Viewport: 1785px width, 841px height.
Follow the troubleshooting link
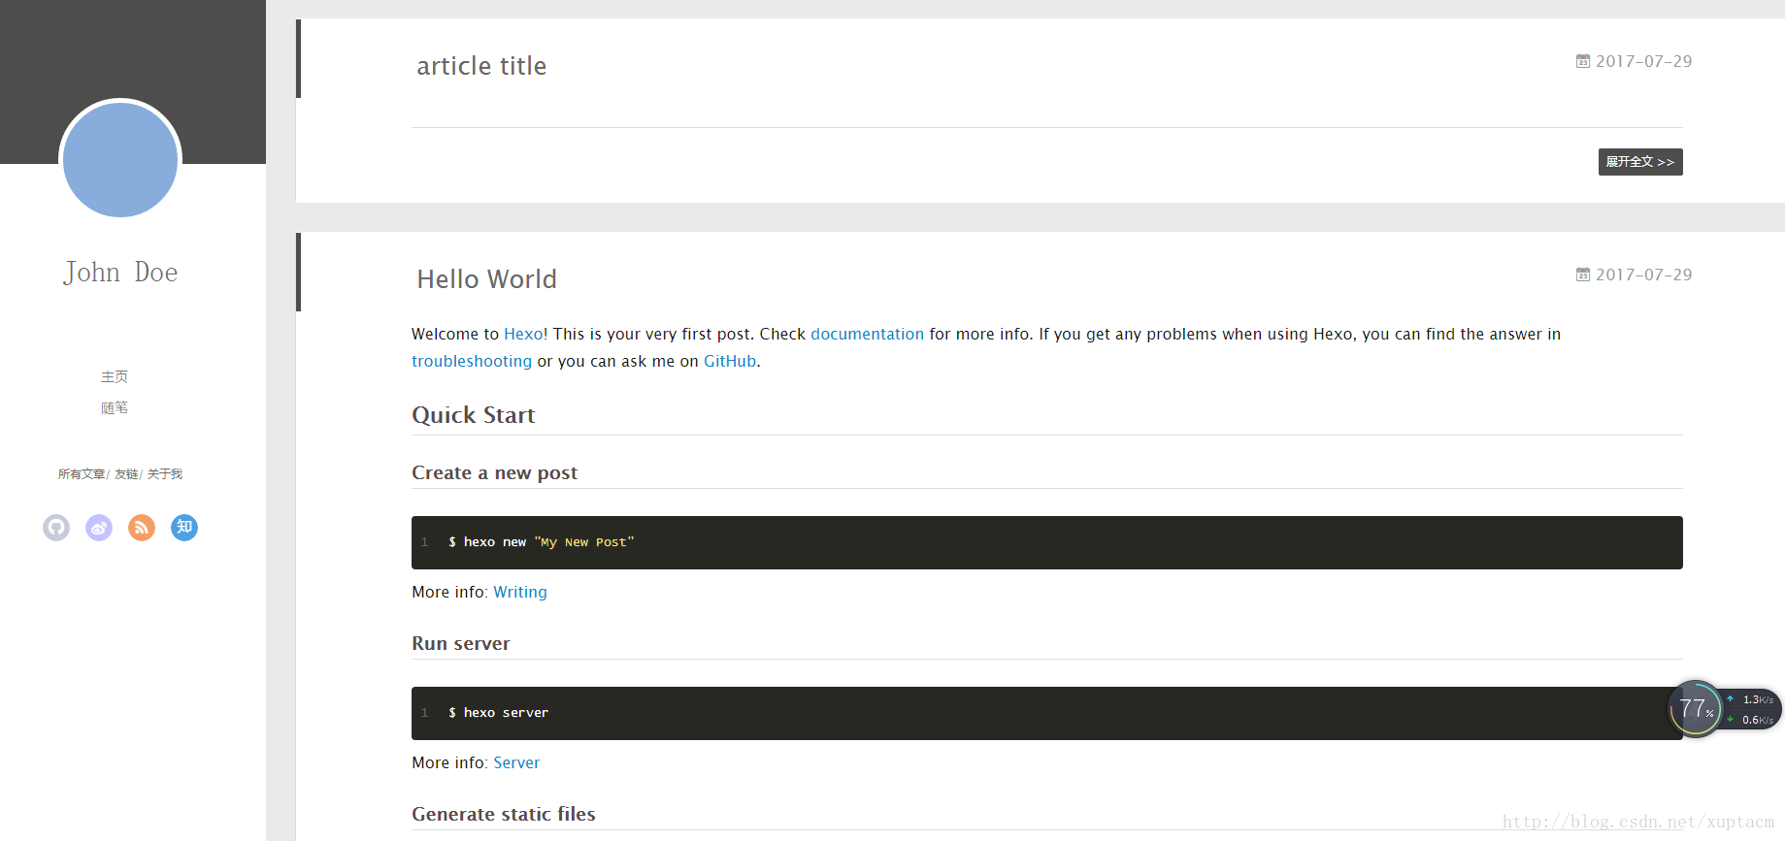click(x=472, y=361)
